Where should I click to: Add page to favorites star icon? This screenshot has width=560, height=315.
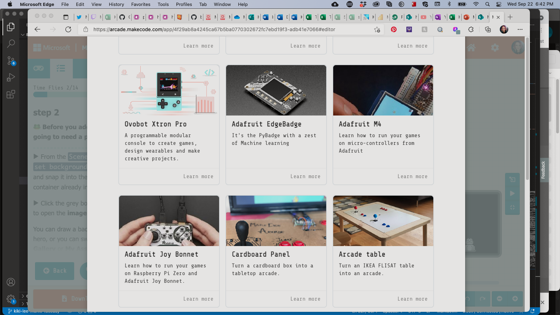click(x=377, y=29)
